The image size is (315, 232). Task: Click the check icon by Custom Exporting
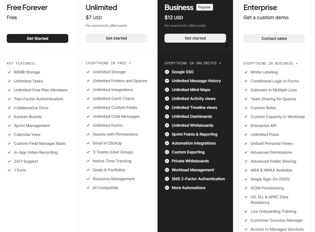click(167, 152)
